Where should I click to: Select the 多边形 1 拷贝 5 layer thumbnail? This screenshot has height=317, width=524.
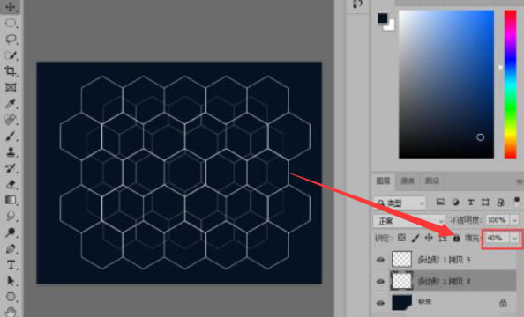coord(401,260)
